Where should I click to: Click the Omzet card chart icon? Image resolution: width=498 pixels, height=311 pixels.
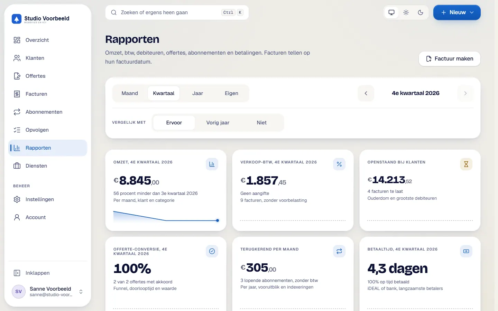212,164
